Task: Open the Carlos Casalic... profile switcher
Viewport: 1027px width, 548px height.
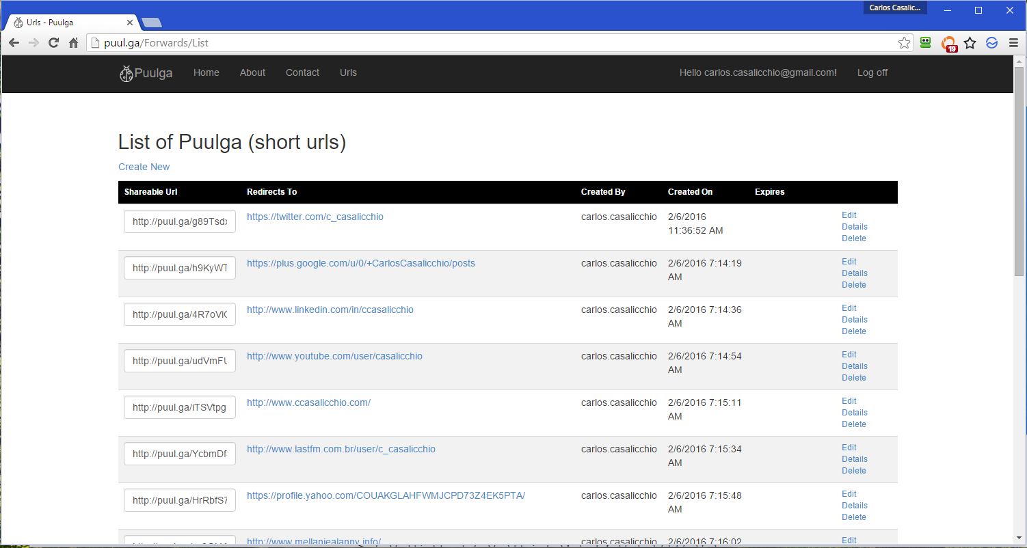Action: (895, 8)
